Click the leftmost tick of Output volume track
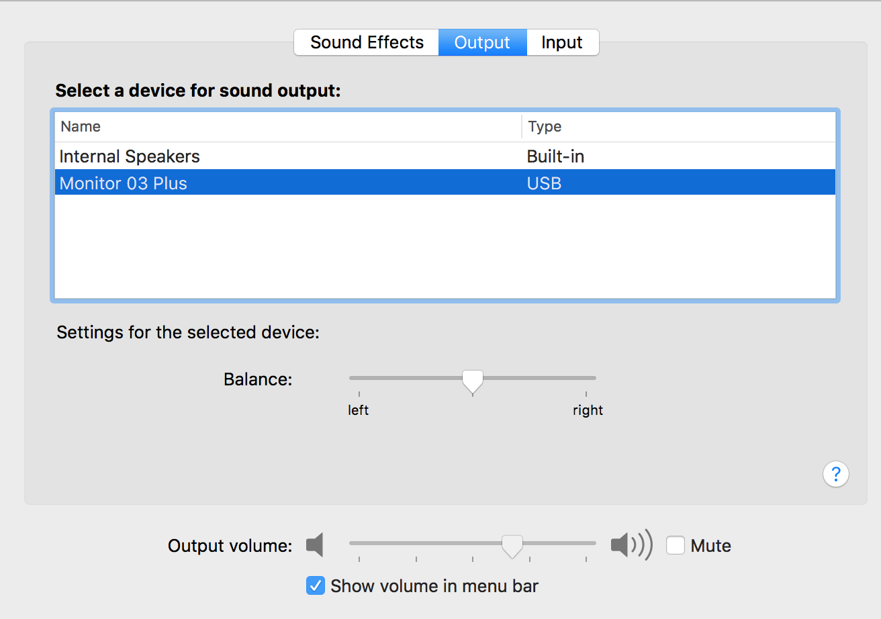This screenshot has height=619, width=881. click(x=359, y=559)
